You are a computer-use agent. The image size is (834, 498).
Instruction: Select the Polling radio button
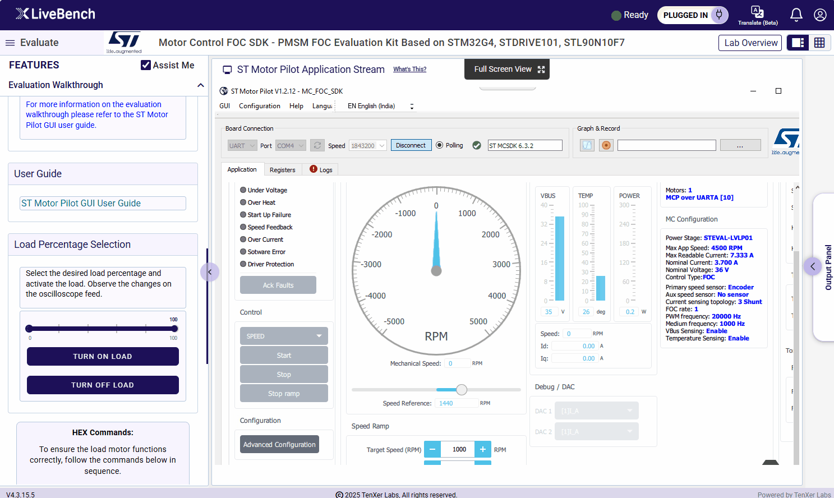pos(439,145)
